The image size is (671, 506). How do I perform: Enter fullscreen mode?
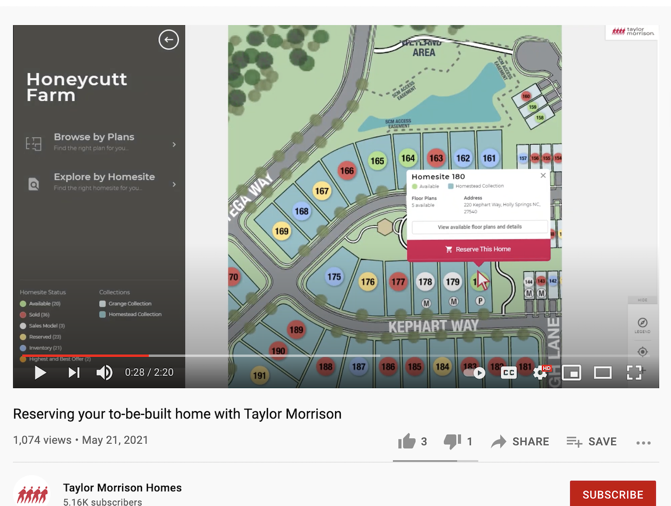tap(634, 372)
